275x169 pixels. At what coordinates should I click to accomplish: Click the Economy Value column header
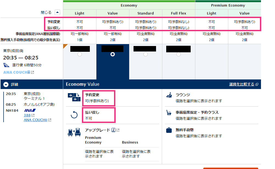[113, 13]
